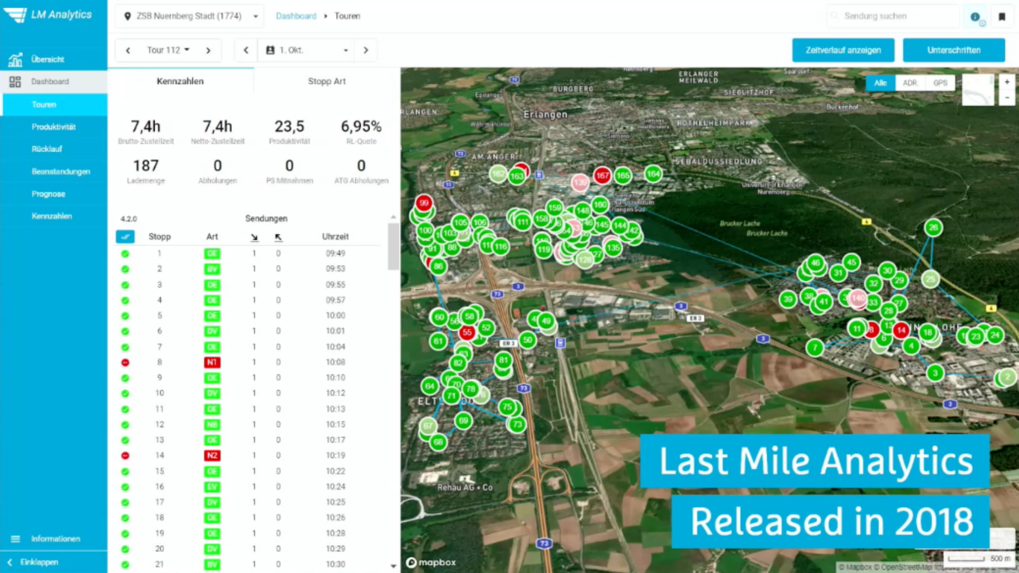Click red stop marker 99 on map
Viewport: 1019px width, 573px height.
point(424,203)
